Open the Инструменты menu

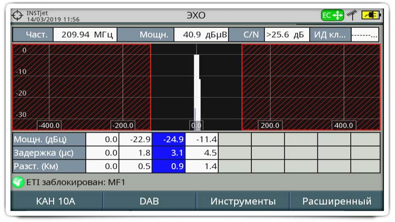click(x=243, y=201)
